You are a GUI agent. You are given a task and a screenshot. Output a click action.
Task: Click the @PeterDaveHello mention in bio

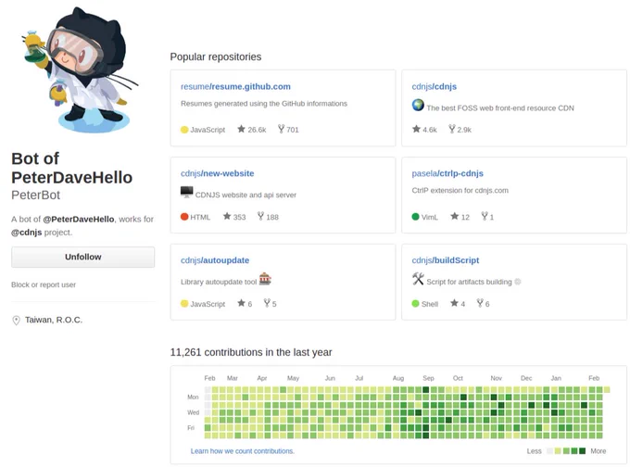click(x=79, y=219)
